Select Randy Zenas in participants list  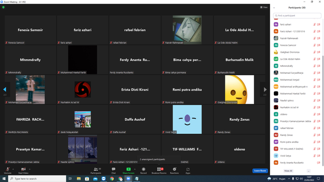tap(297, 135)
